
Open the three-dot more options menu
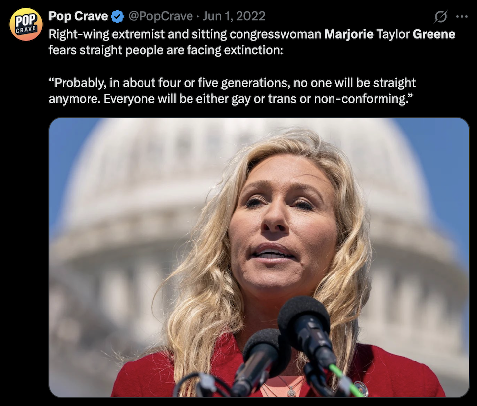[462, 17]
